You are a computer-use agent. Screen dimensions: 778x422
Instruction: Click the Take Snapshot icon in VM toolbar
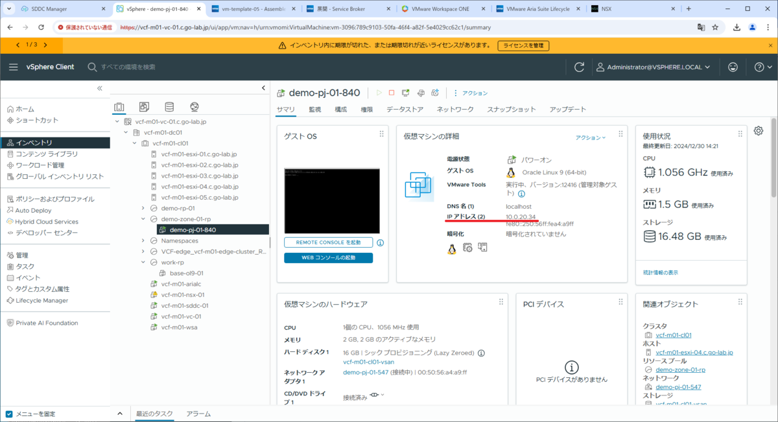click(x=436, y=93)
